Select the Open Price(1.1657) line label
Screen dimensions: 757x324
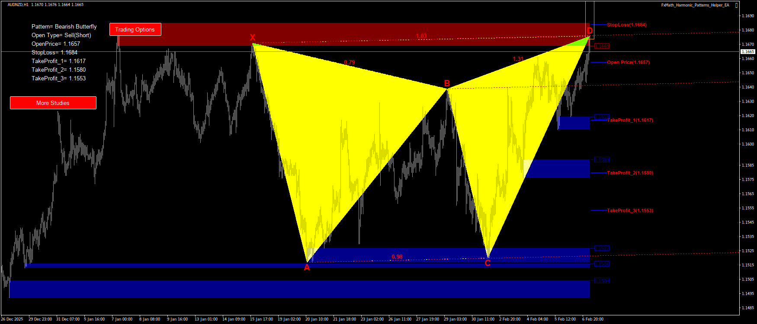pyautogui.click(x=628, y=63)
